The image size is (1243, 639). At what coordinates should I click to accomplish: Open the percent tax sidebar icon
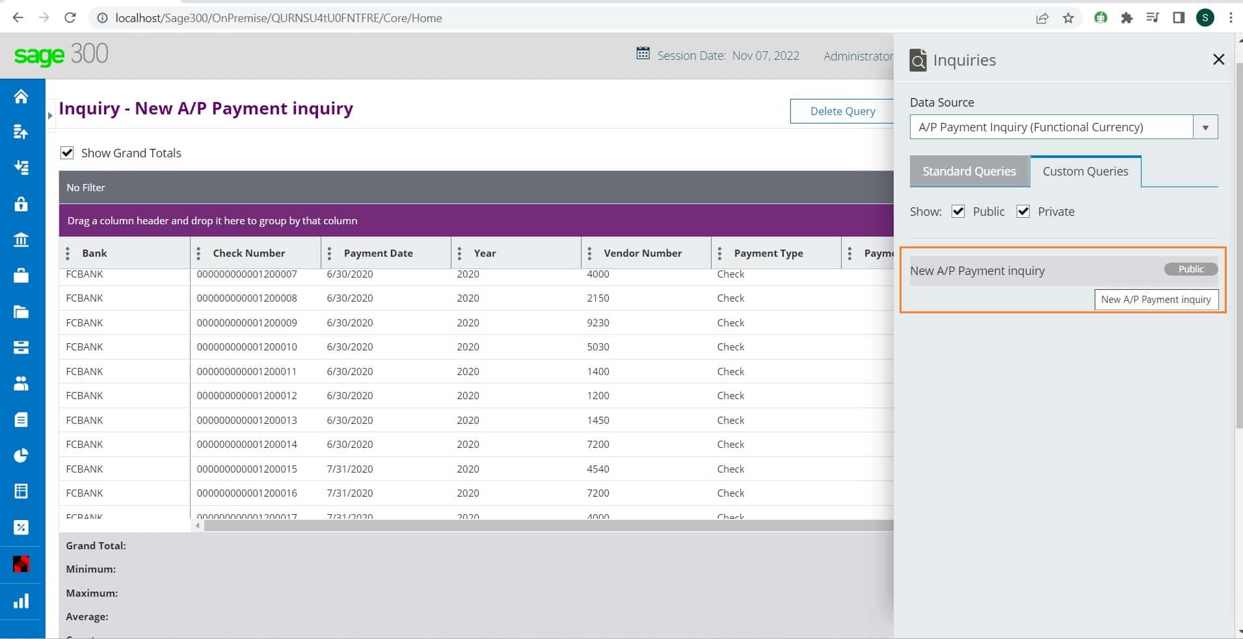pyautogui.click(x=21, y=527)
